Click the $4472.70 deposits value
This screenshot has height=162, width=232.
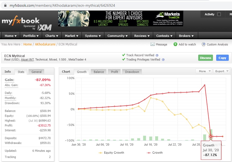pyautogui.click(x=45, y=138)
